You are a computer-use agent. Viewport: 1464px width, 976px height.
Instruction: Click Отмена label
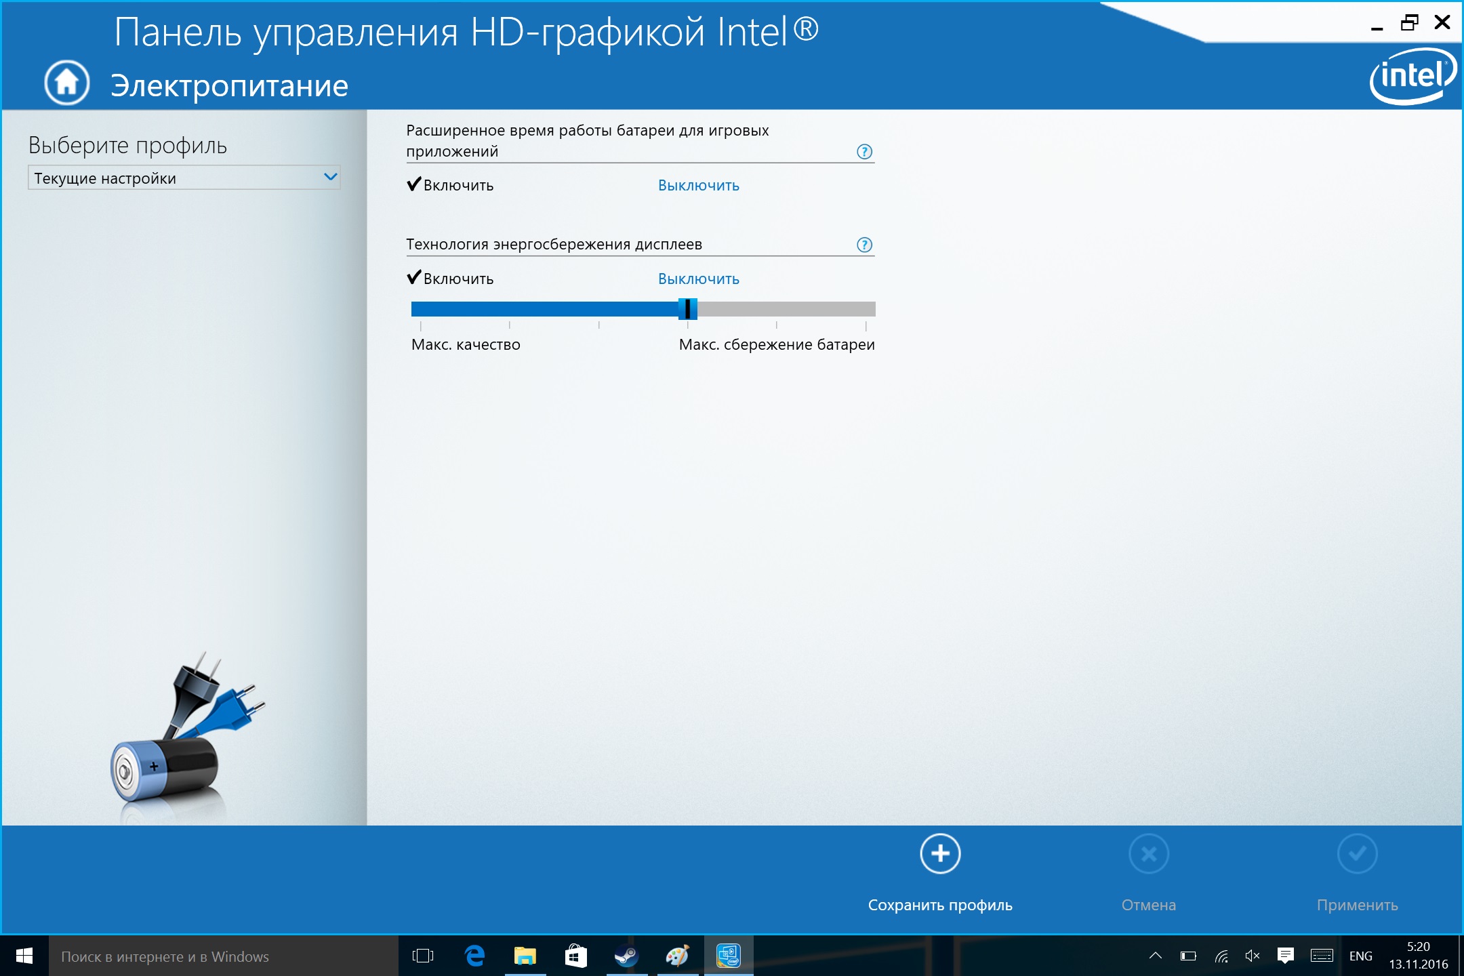click(1149, 905)
